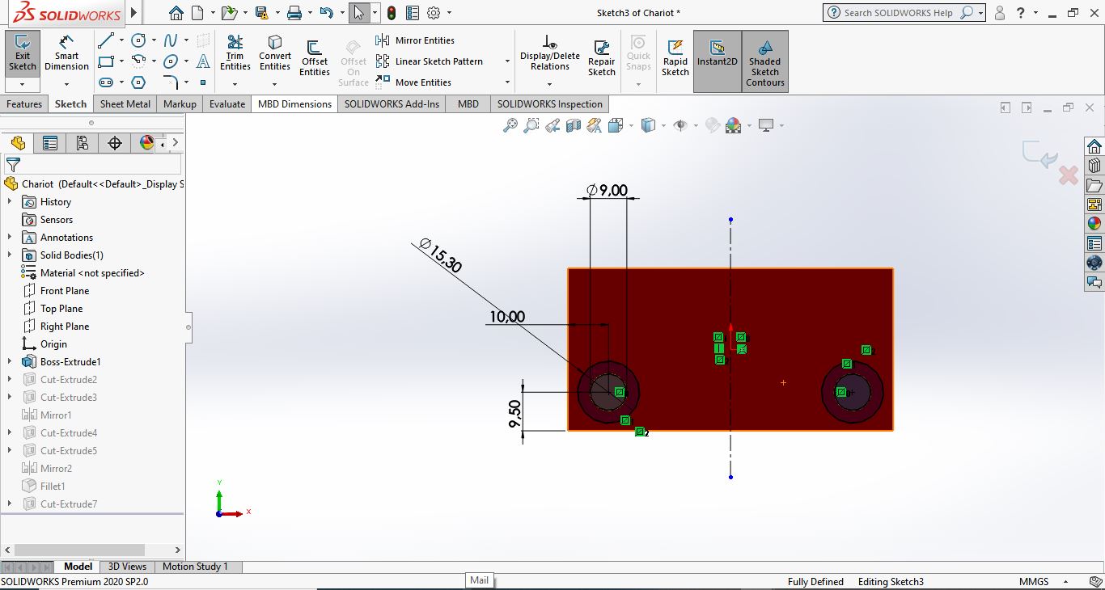Activate the Spline tool
1105x590 pixels.
171,40
